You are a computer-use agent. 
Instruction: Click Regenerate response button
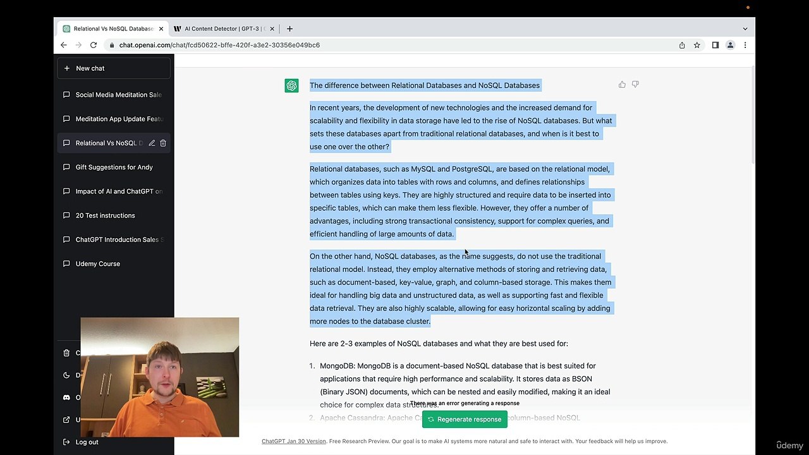465,419
